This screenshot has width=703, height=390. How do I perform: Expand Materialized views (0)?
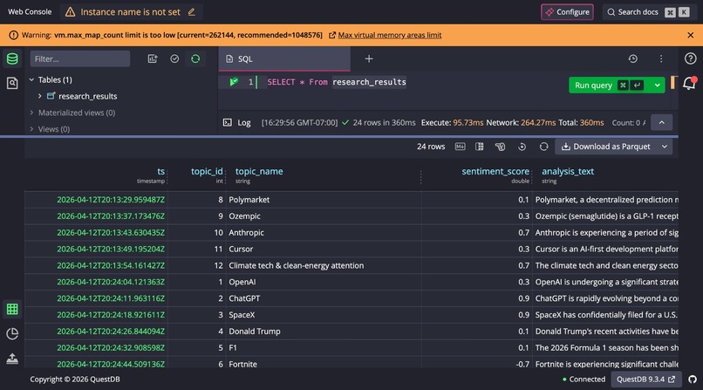pyautogui.click(x=31, y=113)
